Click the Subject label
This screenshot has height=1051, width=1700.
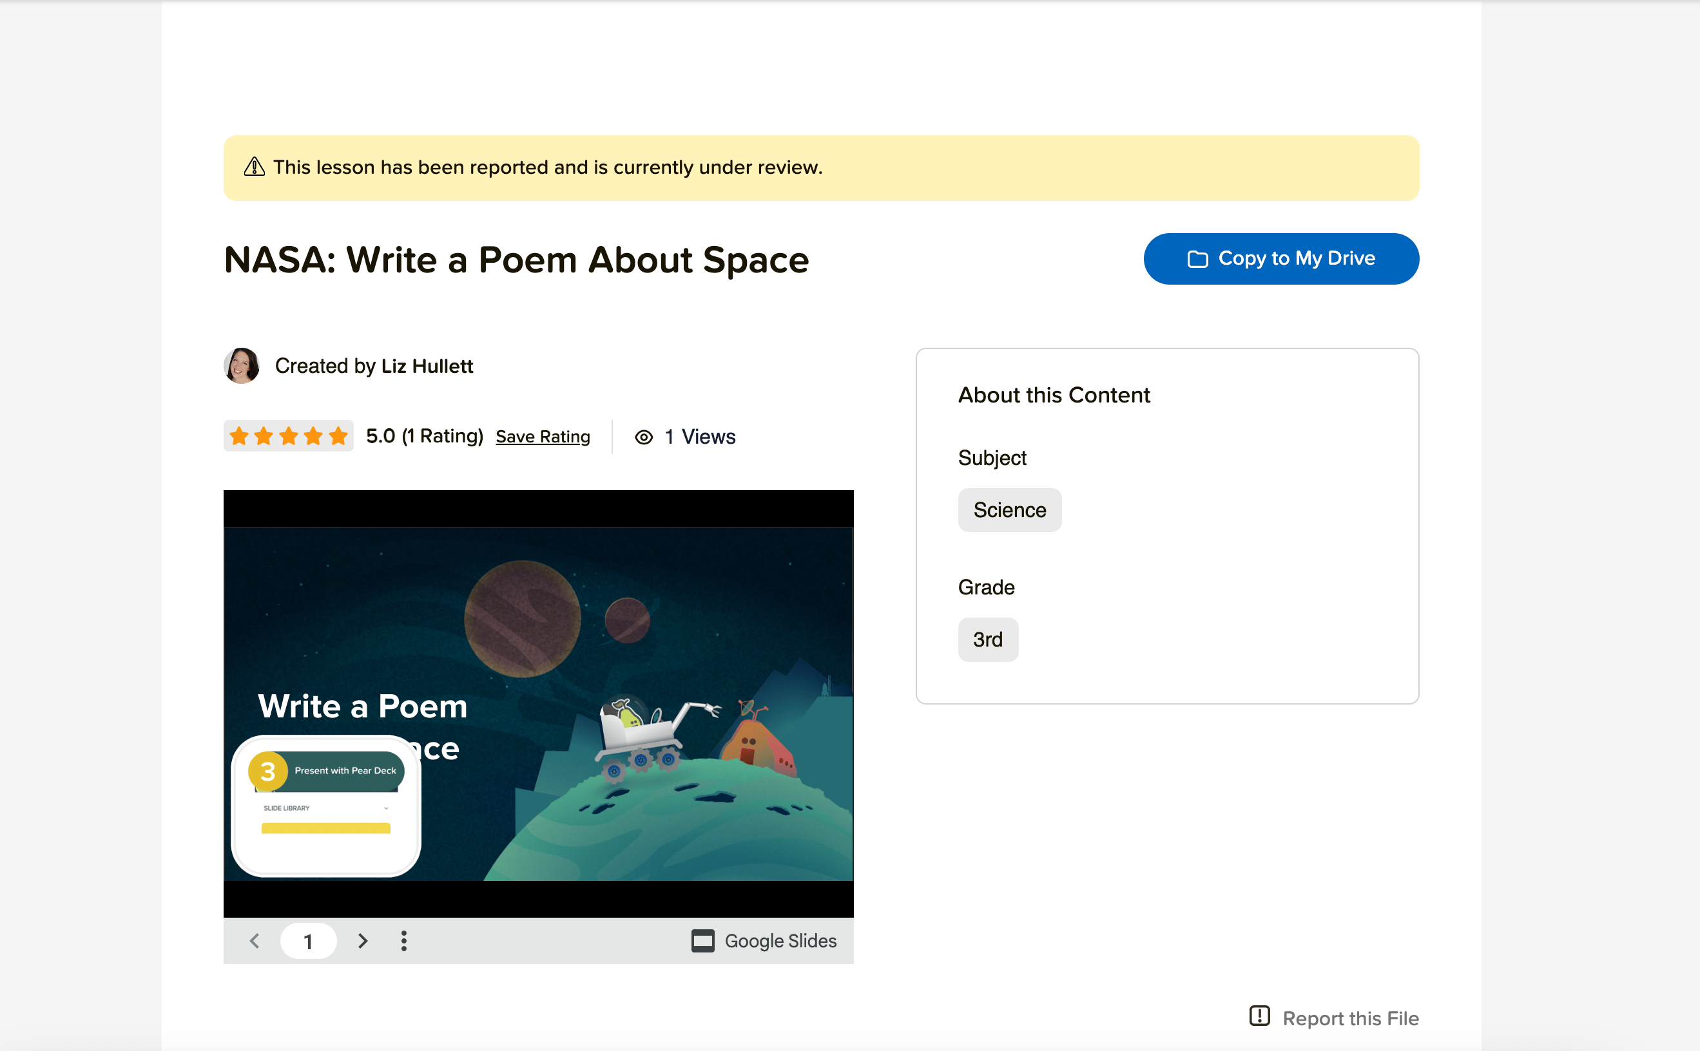pyautogui.click(x=992, y=458)
